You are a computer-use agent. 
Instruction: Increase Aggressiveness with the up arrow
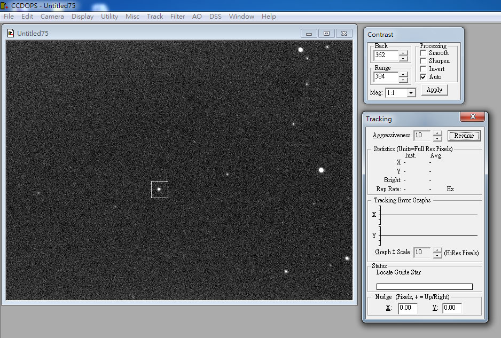pos(437,133)
